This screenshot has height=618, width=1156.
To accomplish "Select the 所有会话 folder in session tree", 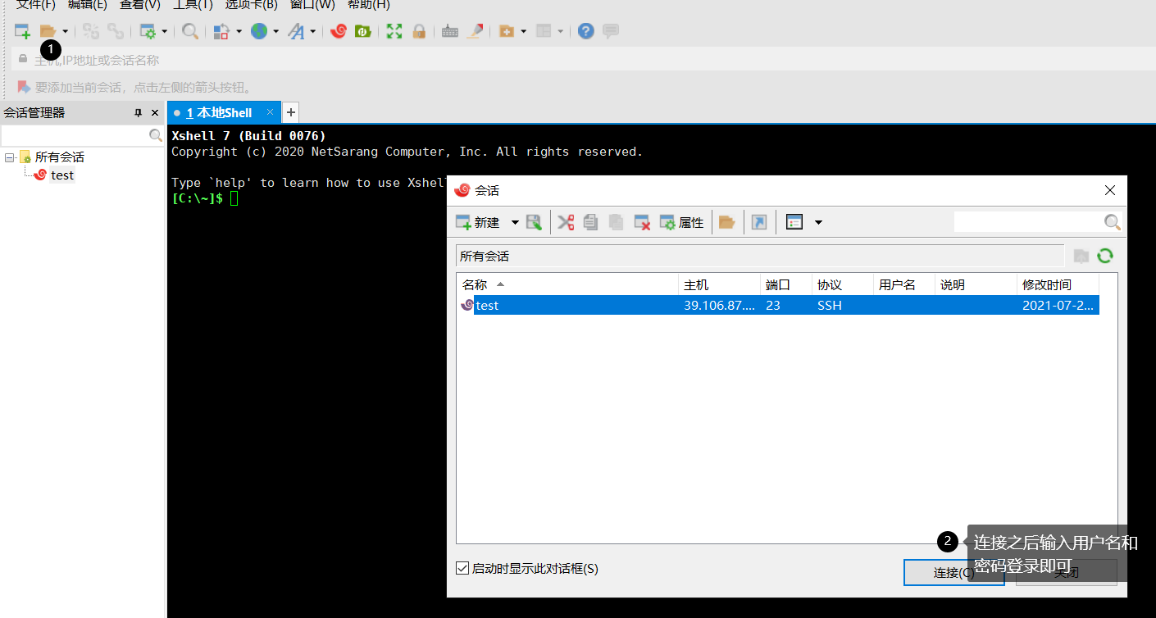I will (59, 157).
